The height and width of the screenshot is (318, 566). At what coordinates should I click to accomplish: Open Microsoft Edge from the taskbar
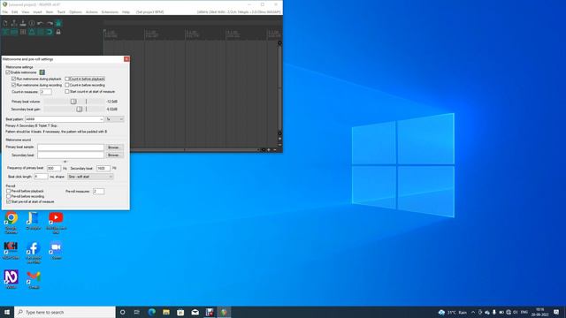(151, 312)
